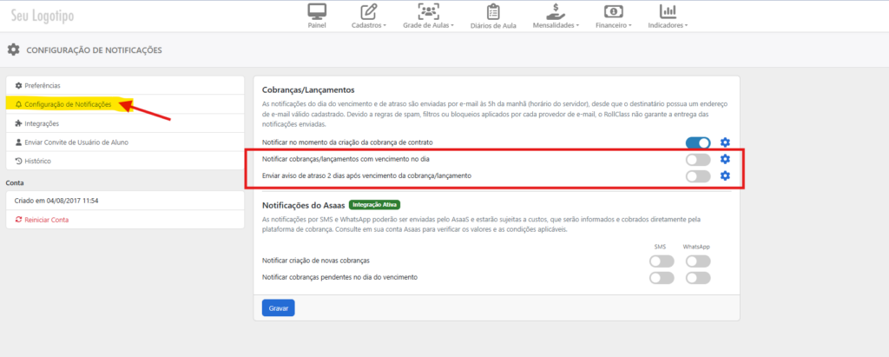889x357 pixels.
Task: Expand the Indicadores dropdown menu
Action: tap(668, 25)
